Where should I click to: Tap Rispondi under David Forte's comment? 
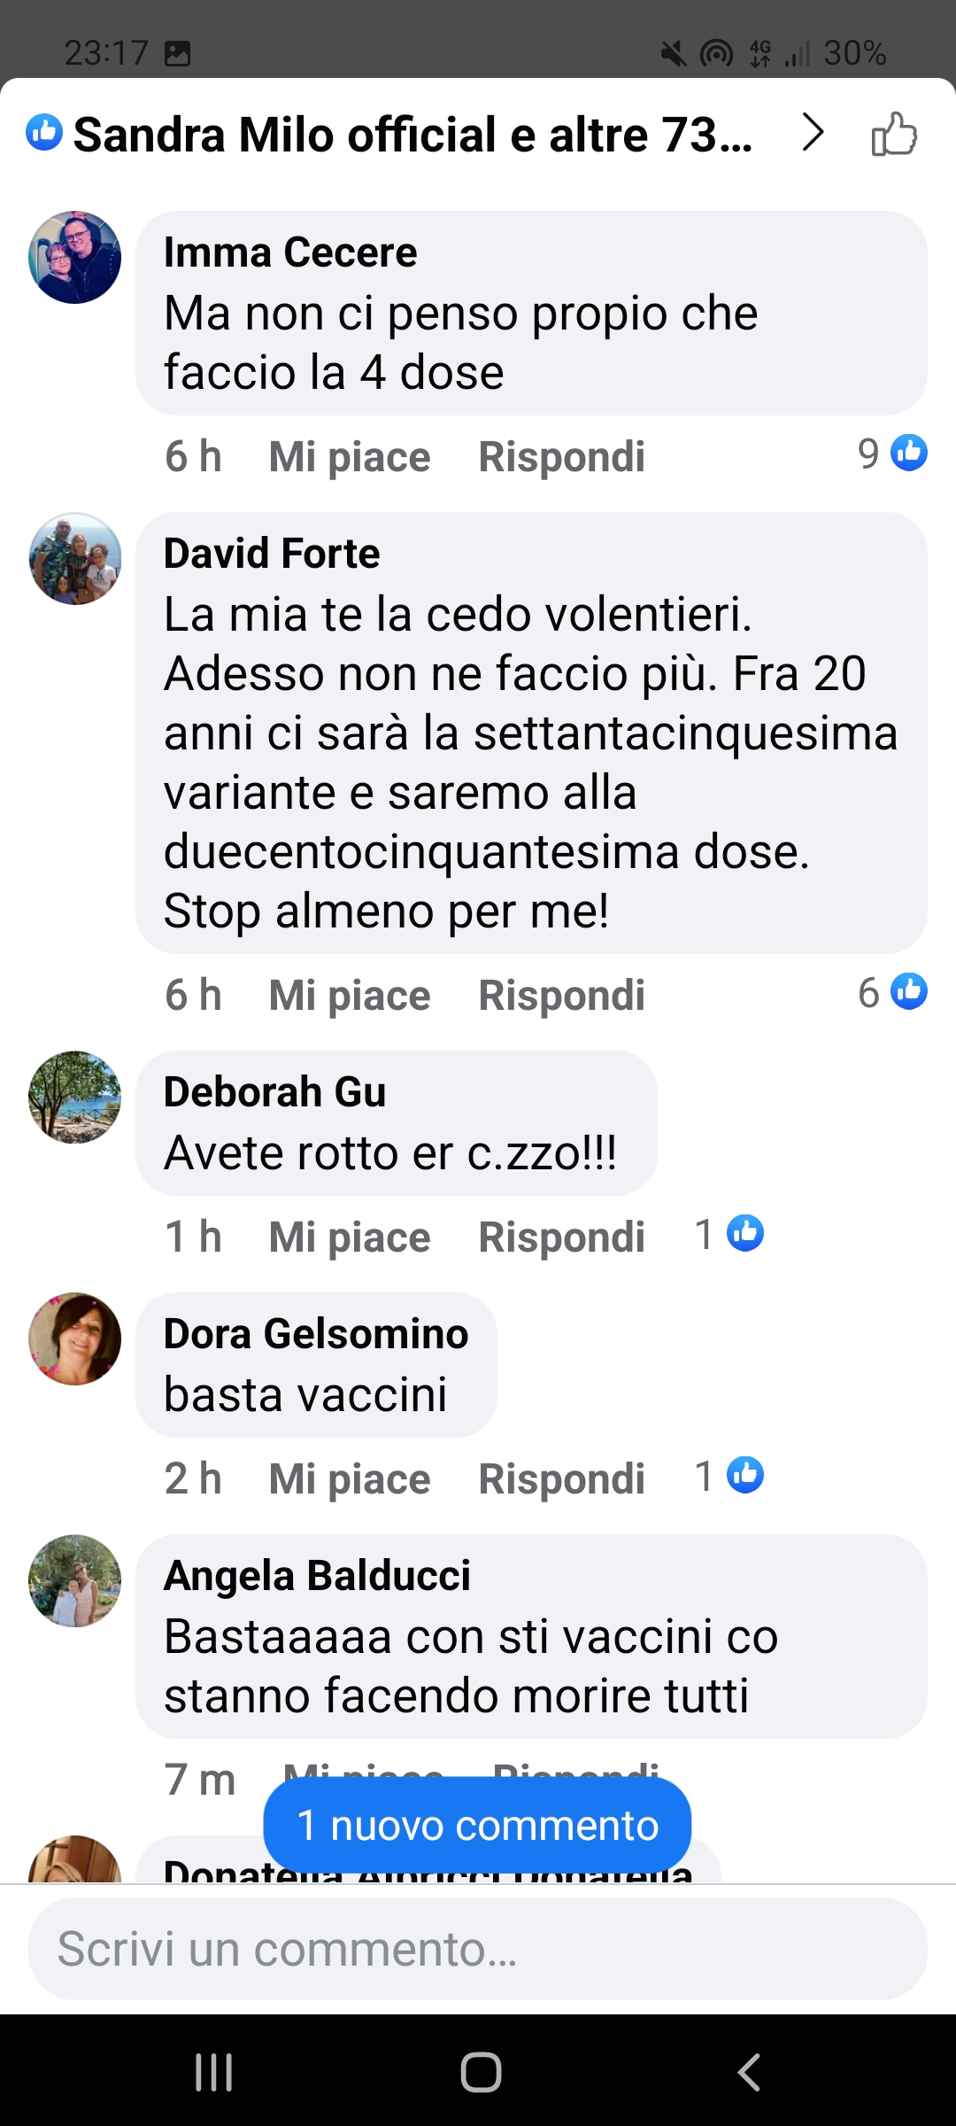(x=561, y=996)
